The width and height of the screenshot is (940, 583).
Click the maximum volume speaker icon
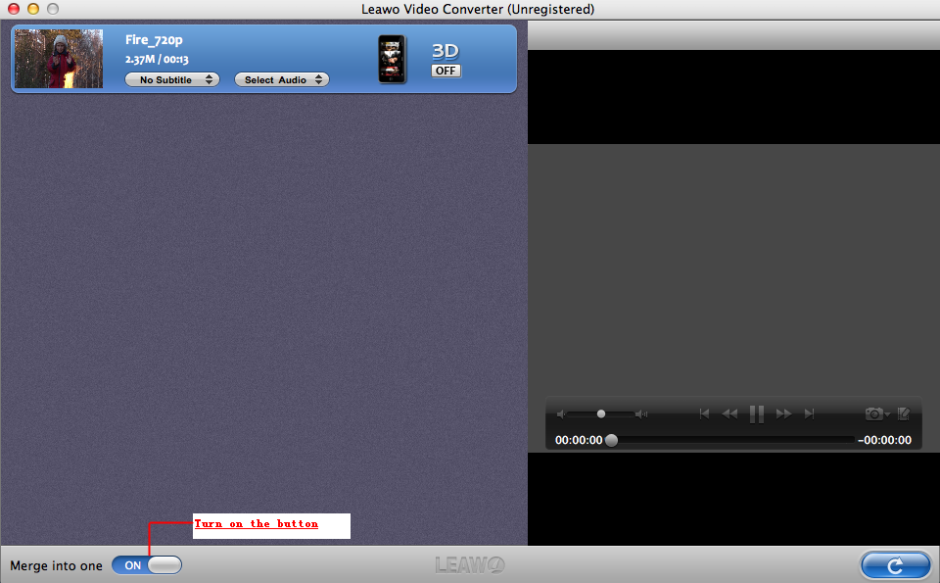pos(641,413)
